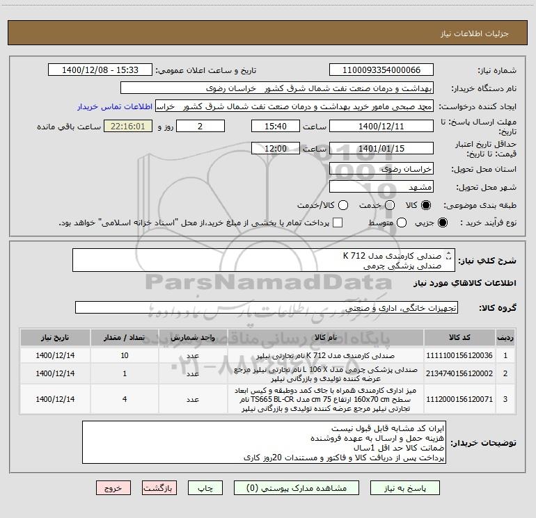Screen dimensions: 536x518
Task: Open the buyer contact info link
Action: coord(115,106)
